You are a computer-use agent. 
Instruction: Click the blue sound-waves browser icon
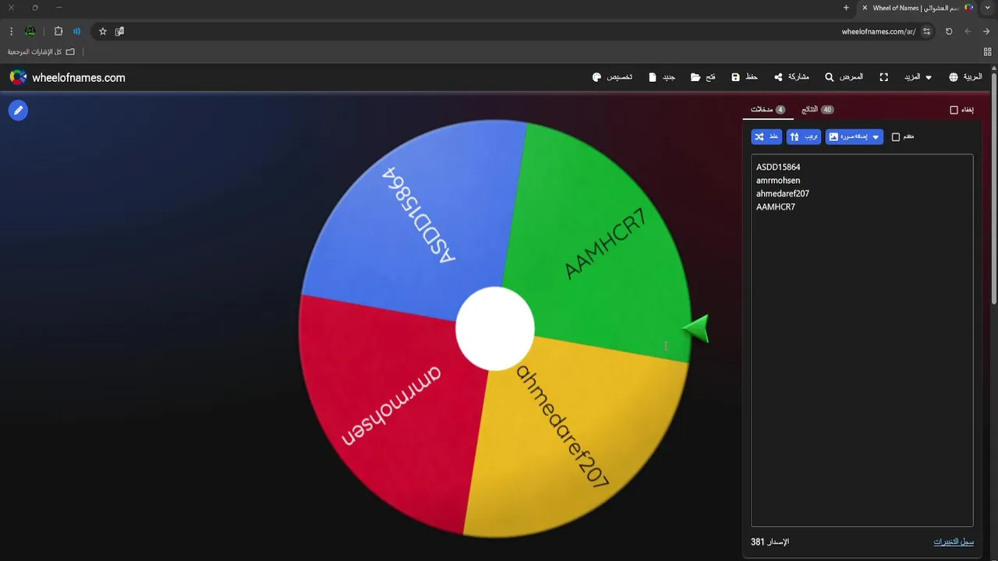76,31
